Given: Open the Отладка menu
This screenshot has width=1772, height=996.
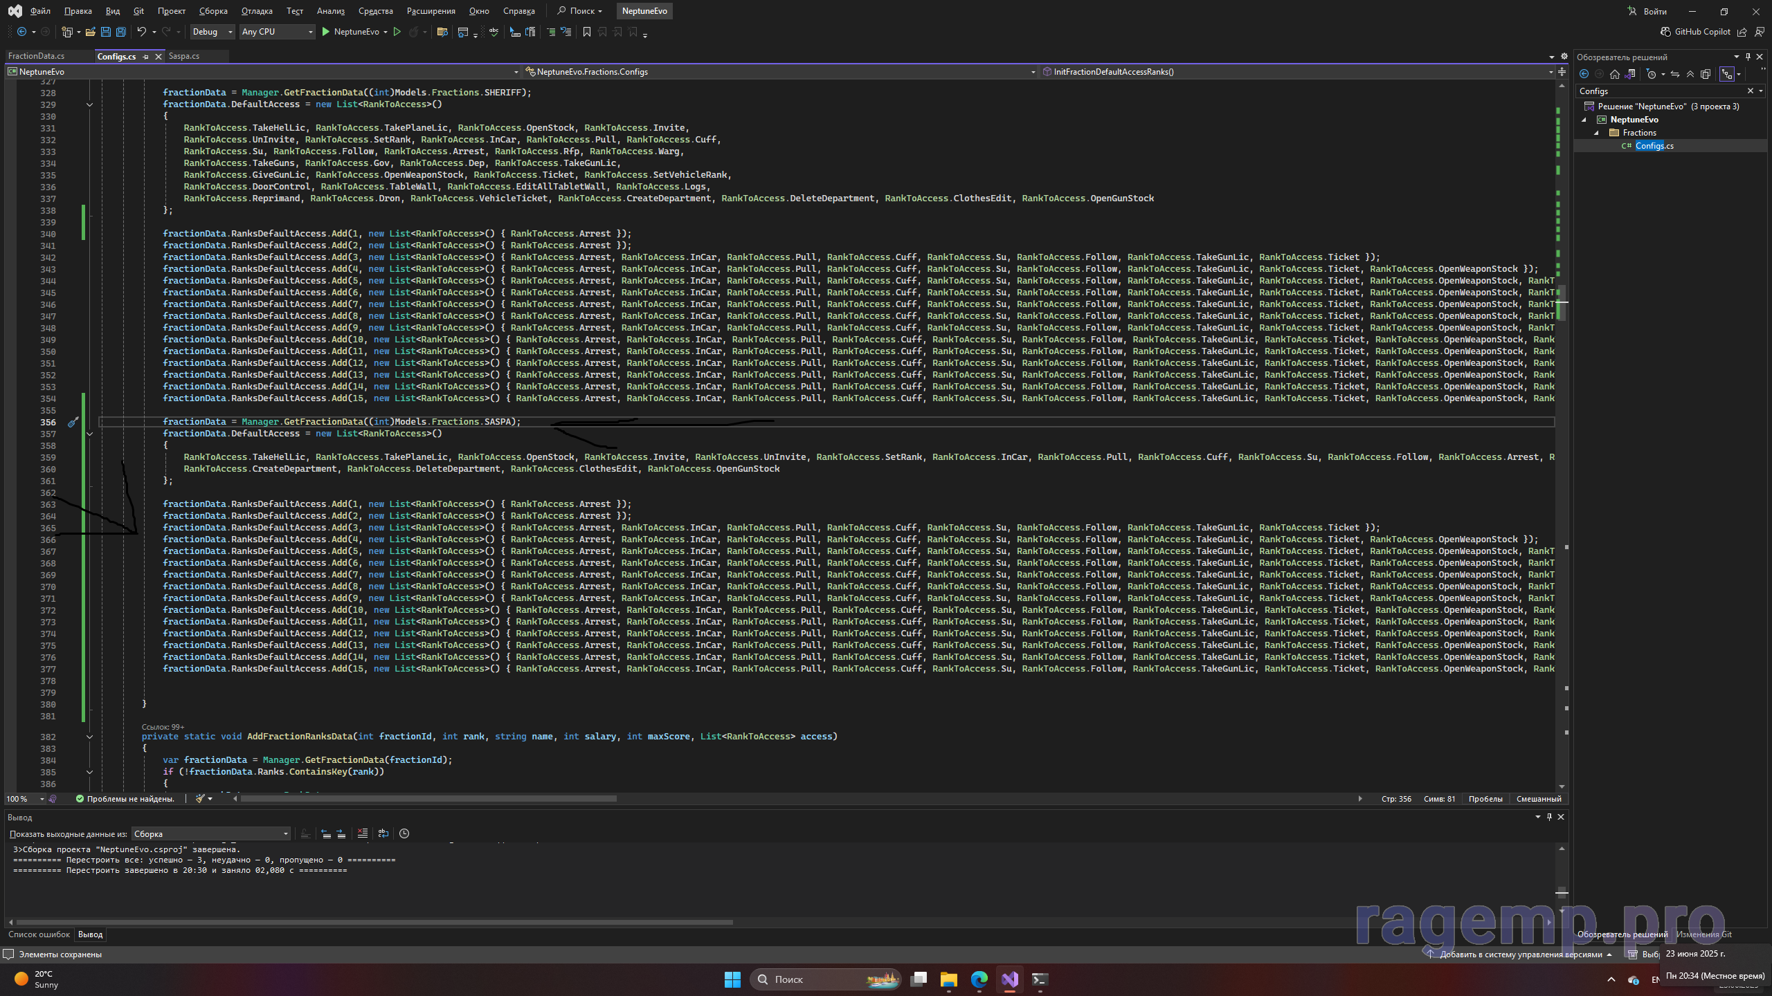Looking at the screenshot, I should click(x=257, y=11).
